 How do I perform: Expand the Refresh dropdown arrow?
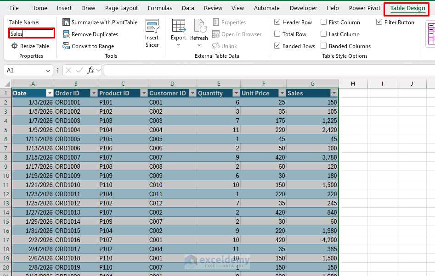199,45
